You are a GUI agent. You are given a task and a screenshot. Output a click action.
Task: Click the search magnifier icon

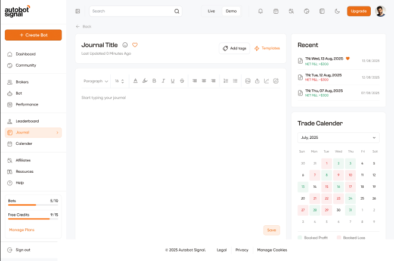177,11
